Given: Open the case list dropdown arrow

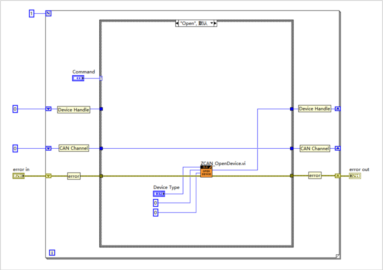Looking at the screenshot, I should pos(212,23).
